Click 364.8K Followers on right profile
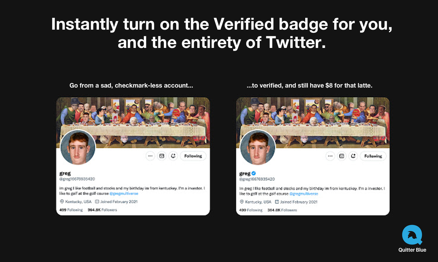 point(282,210)
